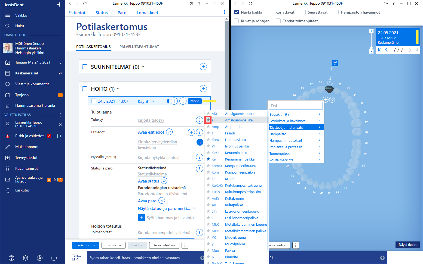This screenshot has width=423, height=264.
Task: Click the circled A icon in footer
Action: click(40, 258)
